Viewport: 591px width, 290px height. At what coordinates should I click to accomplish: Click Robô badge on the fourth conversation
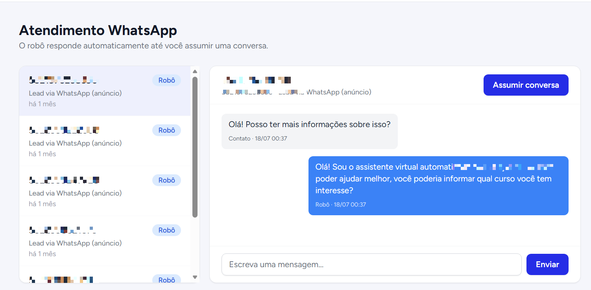(166, 230)
